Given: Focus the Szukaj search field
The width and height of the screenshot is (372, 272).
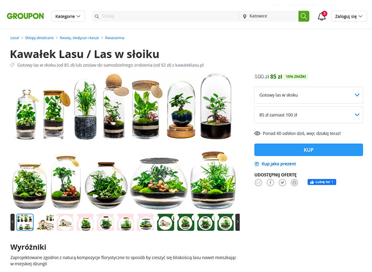Looking at the screenshot, I should coord(166,16).
